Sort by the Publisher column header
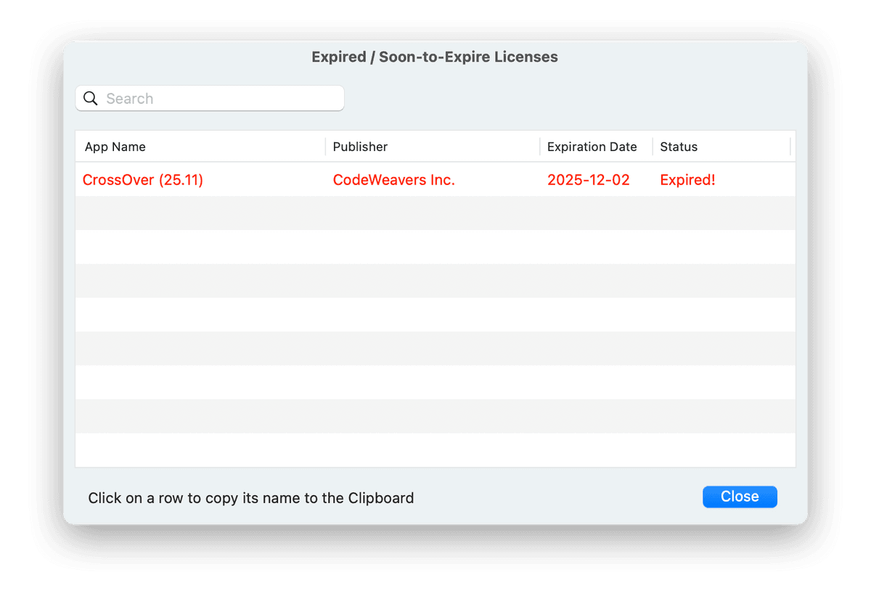Screen dimensions: 871x609 tap(360, 147)
